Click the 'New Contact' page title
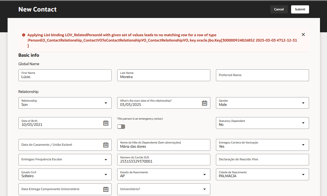 pyautogui.click(x=38, y=9)
